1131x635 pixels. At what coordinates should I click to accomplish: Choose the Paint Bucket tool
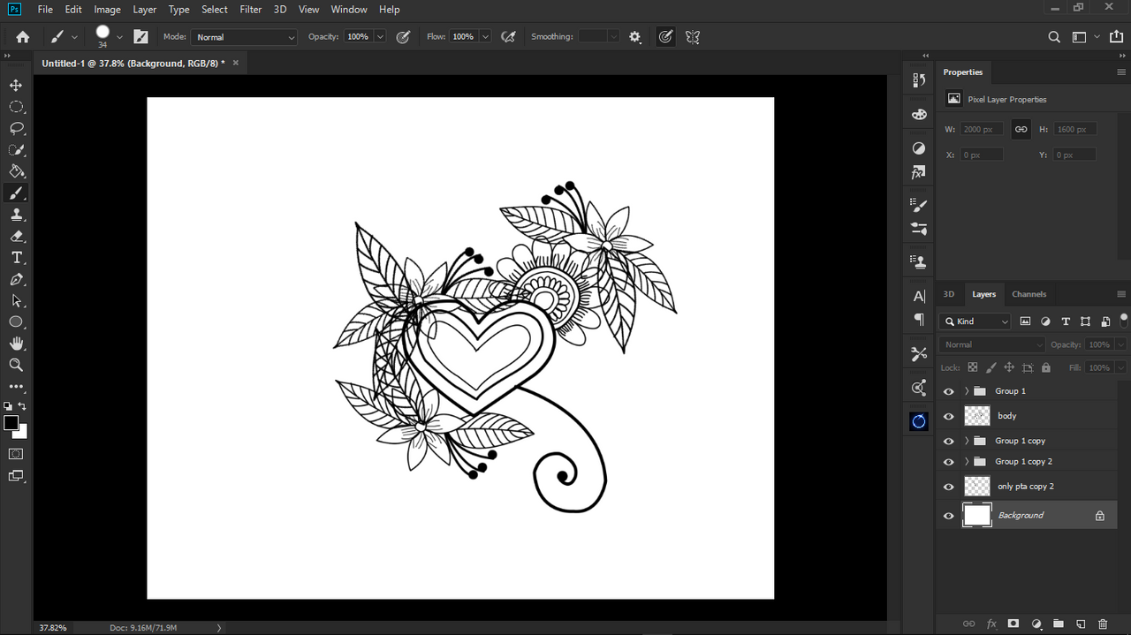point(16,171)
